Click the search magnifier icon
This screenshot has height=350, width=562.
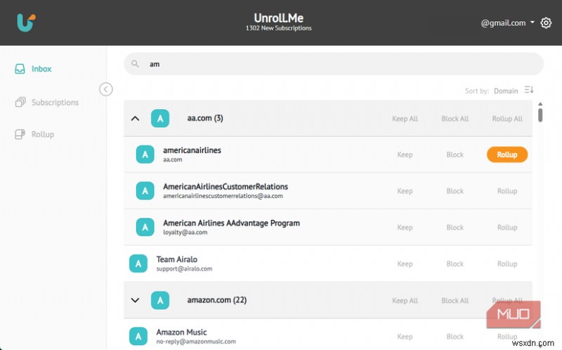135,64
